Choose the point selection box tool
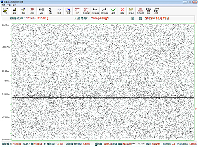198x147 pixels. [x=68, y=11]
